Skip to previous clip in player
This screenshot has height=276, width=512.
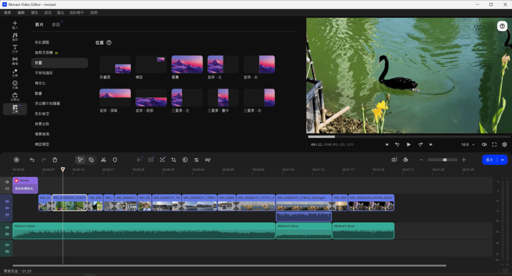tap(387, 144)
